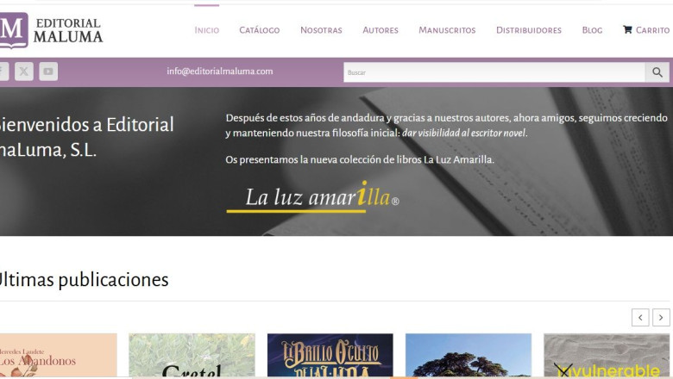Open the Blog menu item
Viewport: 673px width, 379px height.
592,30
